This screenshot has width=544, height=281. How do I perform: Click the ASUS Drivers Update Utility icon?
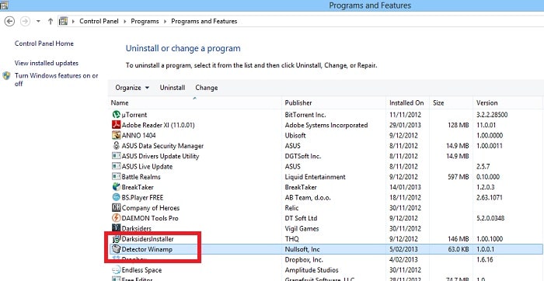click(x=117, y=156)
